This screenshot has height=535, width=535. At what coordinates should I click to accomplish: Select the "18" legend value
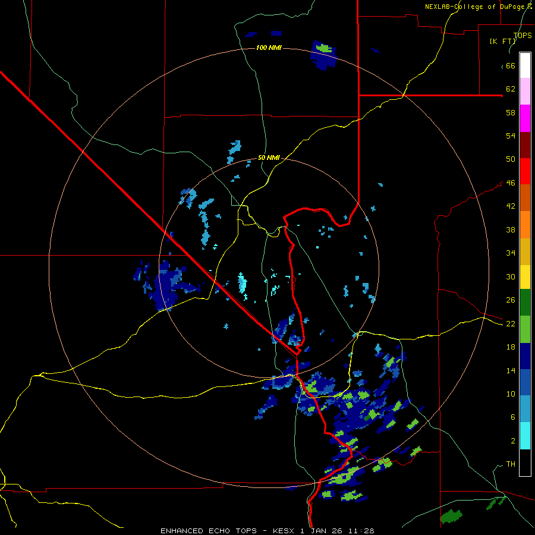click(511, 347)
